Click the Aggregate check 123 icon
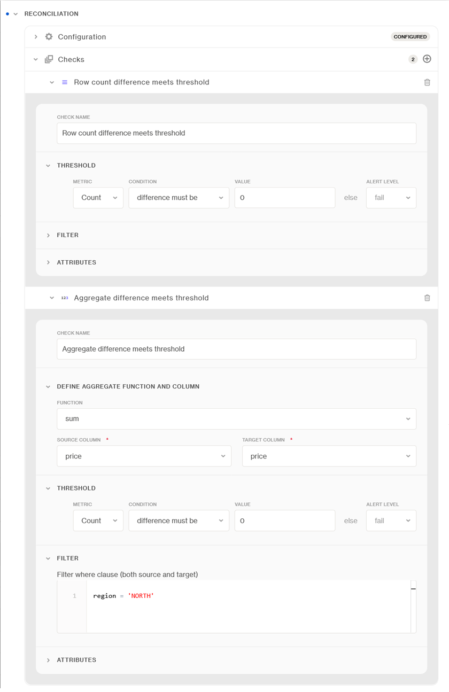 [x=65, y=298]
